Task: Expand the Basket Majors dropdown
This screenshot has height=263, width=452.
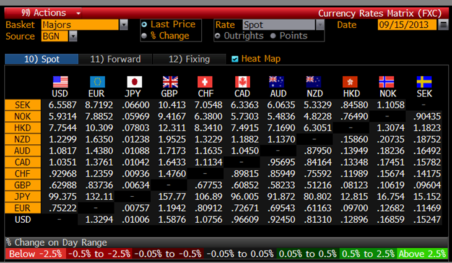Action: 124,25
